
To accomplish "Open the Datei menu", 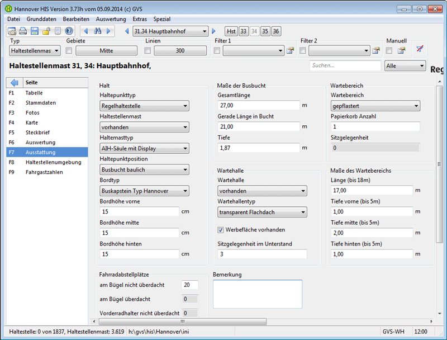I will pos(13,19).
